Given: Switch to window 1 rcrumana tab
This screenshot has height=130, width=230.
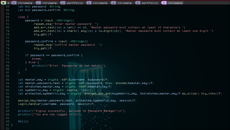Looking at the screenshot, I should click(47, 3).
